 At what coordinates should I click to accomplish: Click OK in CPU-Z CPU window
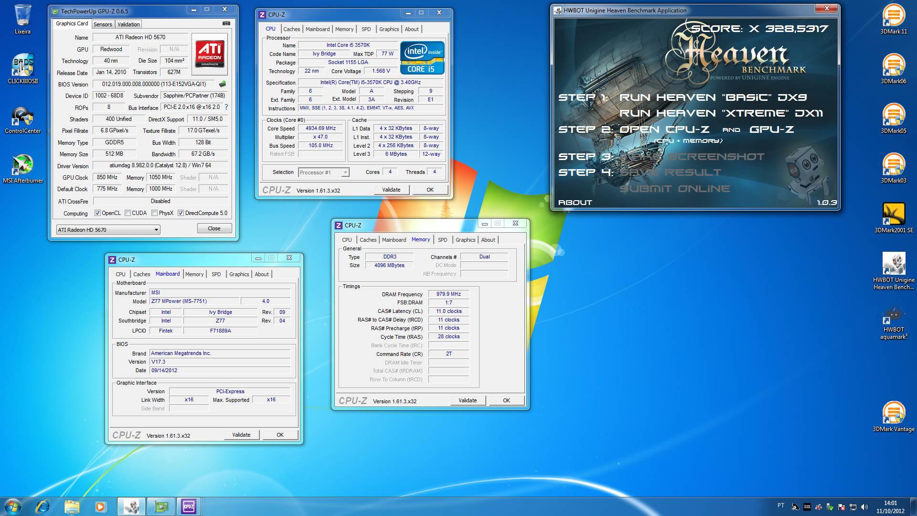pyautogui.click(x=430, y=190)
